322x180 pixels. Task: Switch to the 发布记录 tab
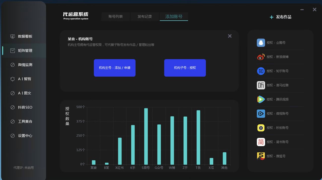[145, 17]
